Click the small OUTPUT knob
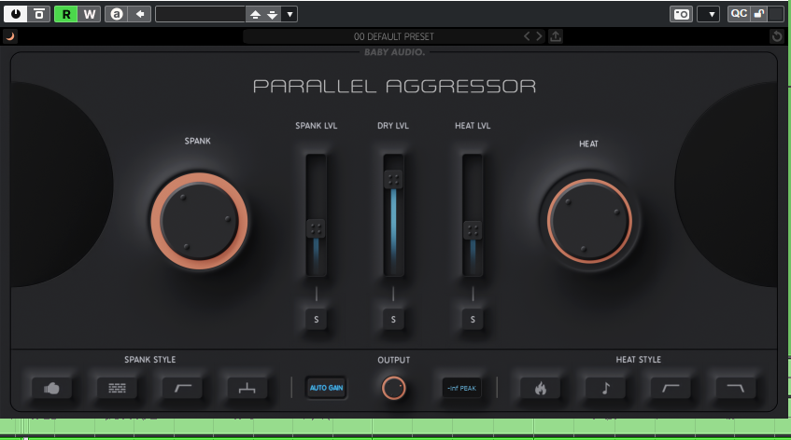This screenshot has width=791, height=440. (x=393, y=388)
